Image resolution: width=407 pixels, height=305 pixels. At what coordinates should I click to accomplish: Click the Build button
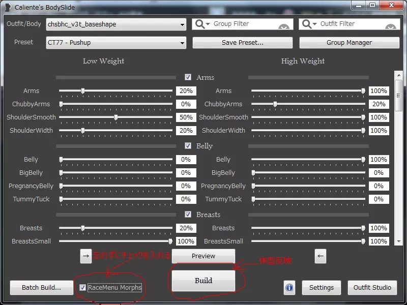point(203,281)
